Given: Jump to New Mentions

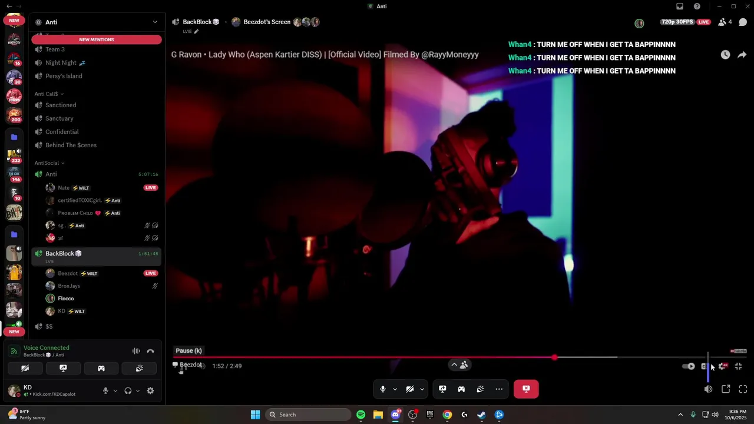Looking at the screenshot, I should tap(97, 39).
